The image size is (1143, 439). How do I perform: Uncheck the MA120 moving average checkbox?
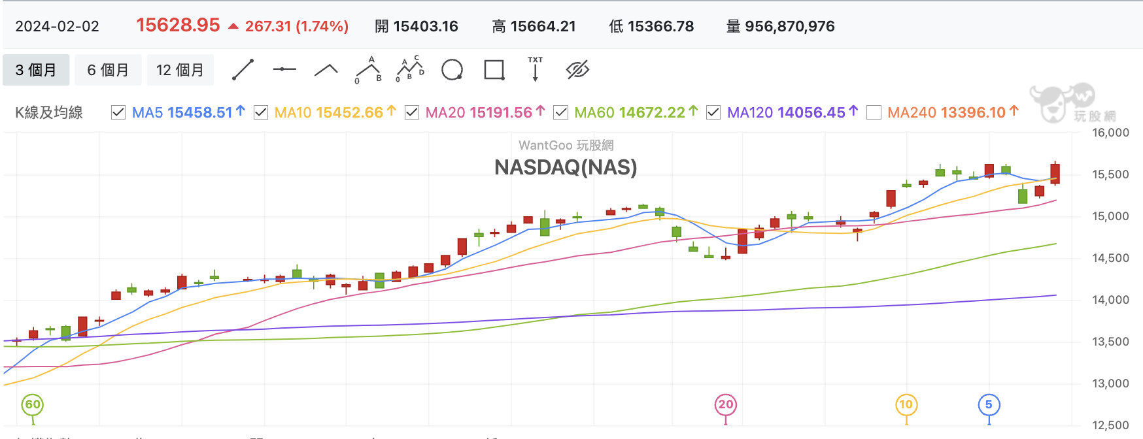point(713,112)
